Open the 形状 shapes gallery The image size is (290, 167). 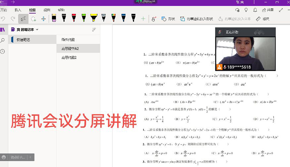pyautogui.click(x=168, y=19)
